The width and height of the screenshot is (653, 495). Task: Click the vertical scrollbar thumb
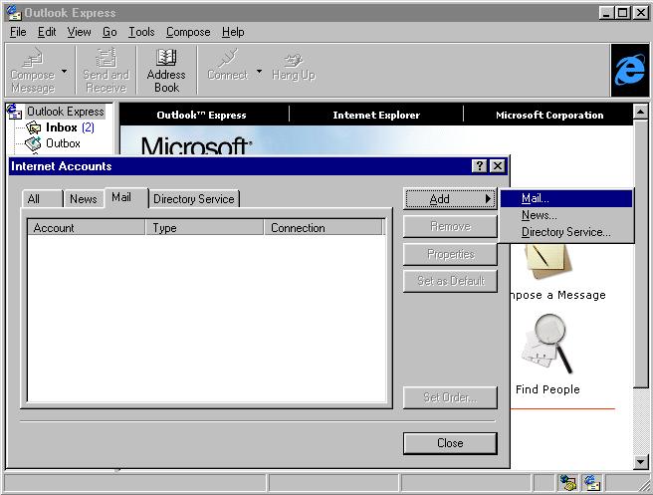[x=640, y=254]
